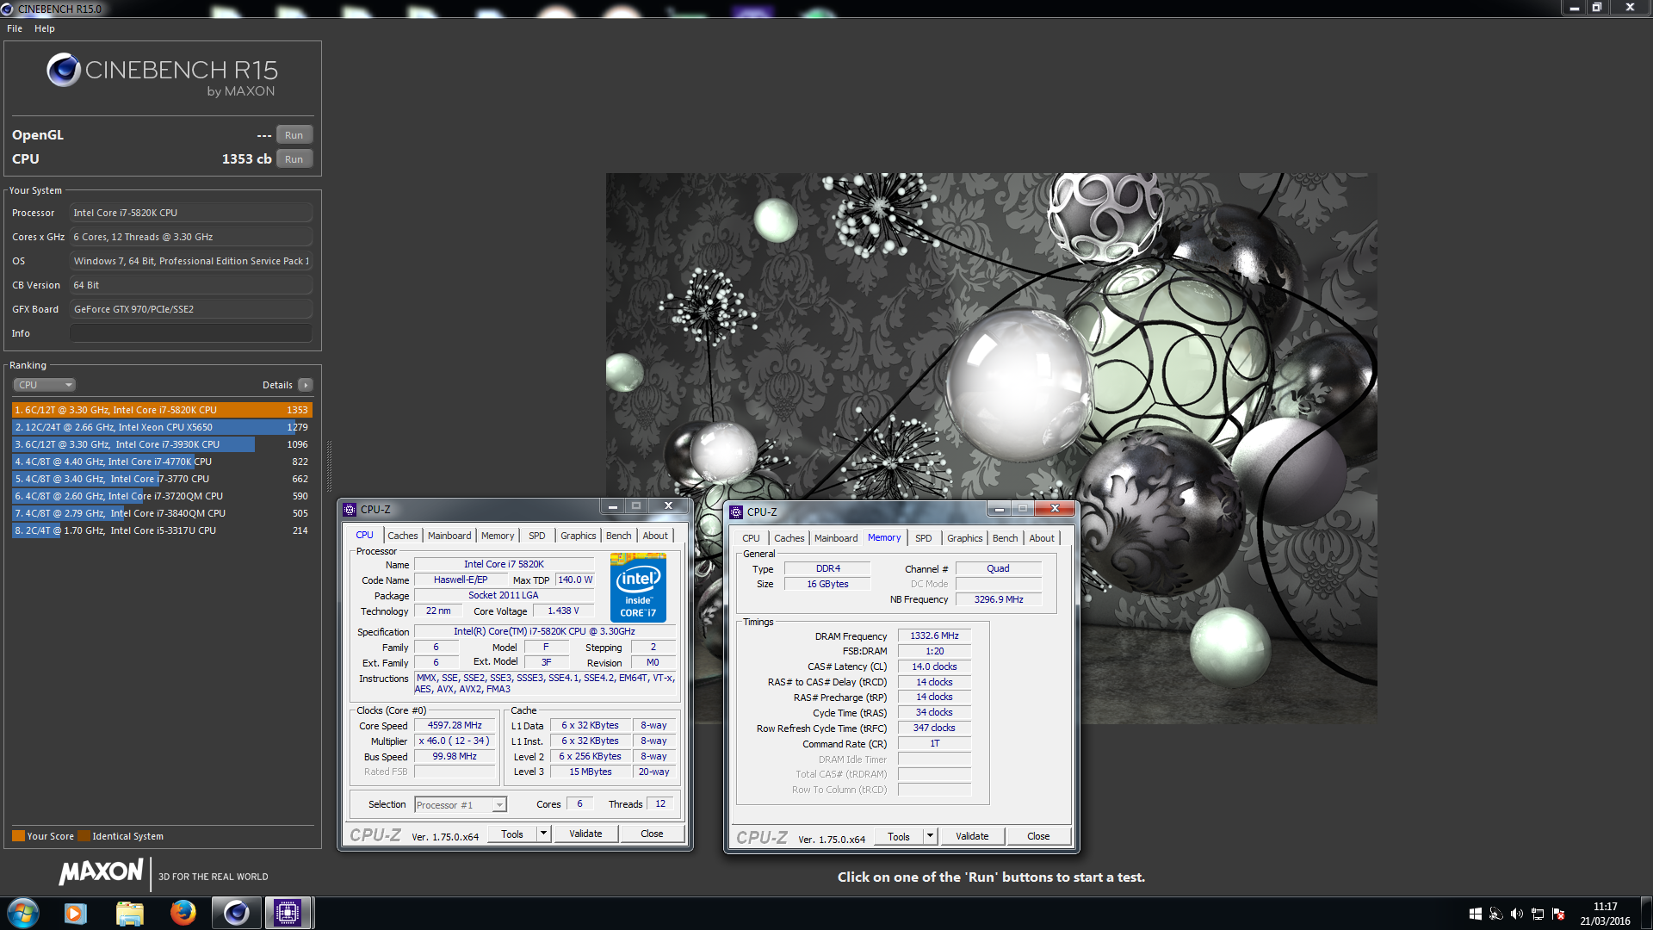Click Validate in the Memory window
Viewport: 1653px width, 930px height.
click(x=972, y=836)
